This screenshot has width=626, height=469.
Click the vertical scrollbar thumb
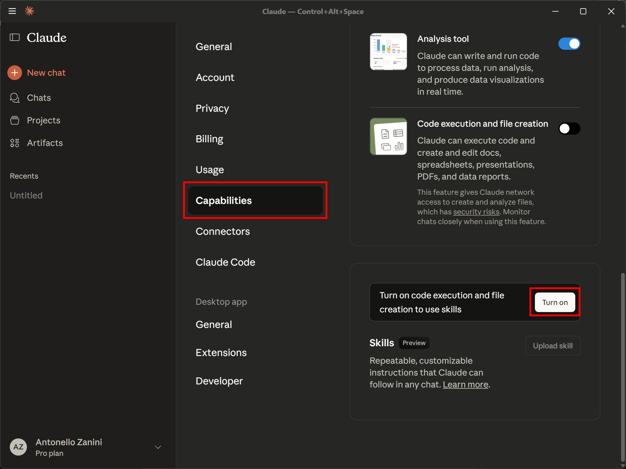pos(623,366)
